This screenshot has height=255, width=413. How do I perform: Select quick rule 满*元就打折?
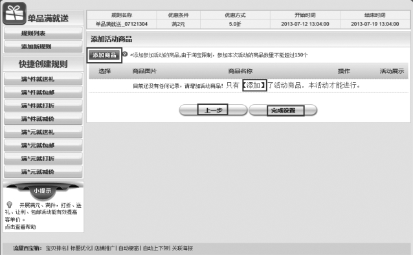click(x=43, y=159)
